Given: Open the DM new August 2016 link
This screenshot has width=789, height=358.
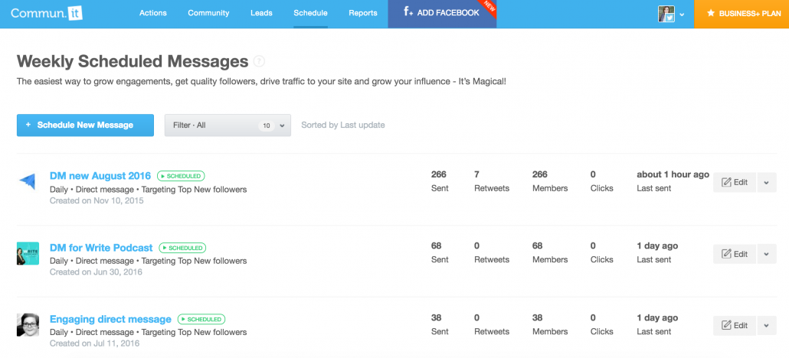Looking at the screenshot, I should [100, 176].
